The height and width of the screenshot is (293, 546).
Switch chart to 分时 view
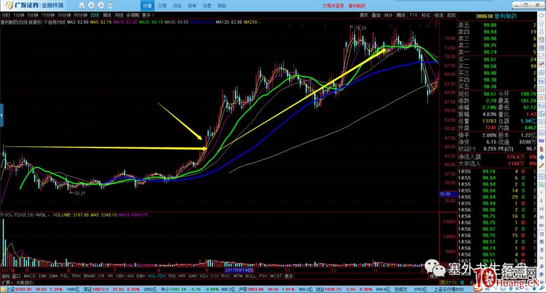coord(6,15)
